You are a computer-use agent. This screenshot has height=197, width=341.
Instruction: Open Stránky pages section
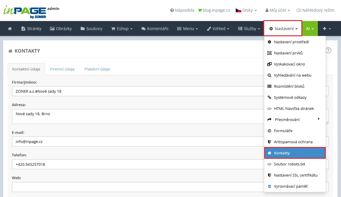click(x=31, y=29)
